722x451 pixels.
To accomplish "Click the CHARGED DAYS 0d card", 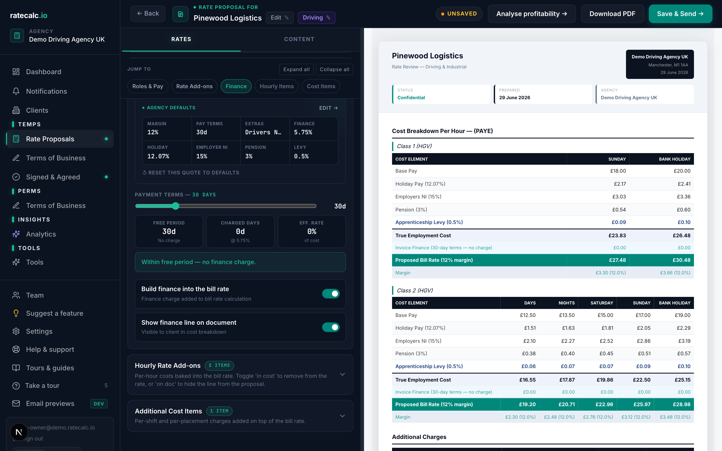I will [240, 232].
